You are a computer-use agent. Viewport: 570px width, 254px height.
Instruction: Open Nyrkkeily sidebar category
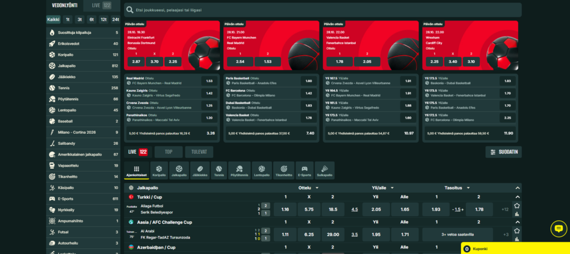coord(83,210)
